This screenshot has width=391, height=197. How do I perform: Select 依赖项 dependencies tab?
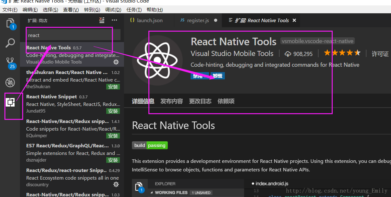[226, 101]
